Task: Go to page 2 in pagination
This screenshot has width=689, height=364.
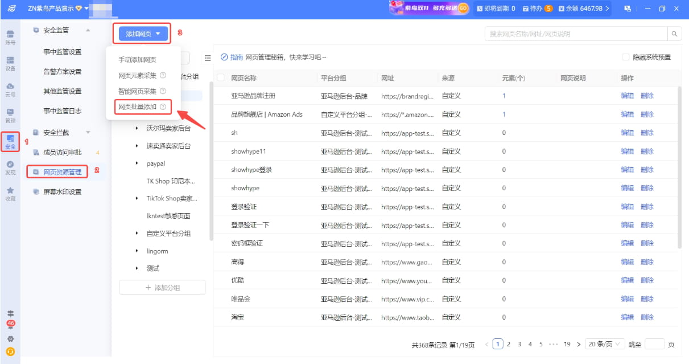Action: (509, 344)
